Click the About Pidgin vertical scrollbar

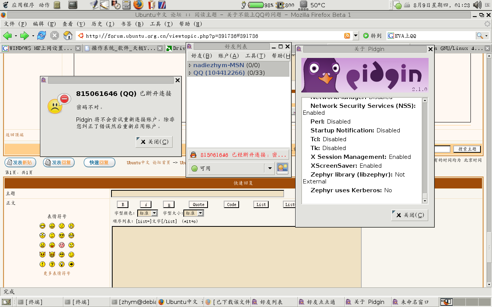(x=425, y=150)
